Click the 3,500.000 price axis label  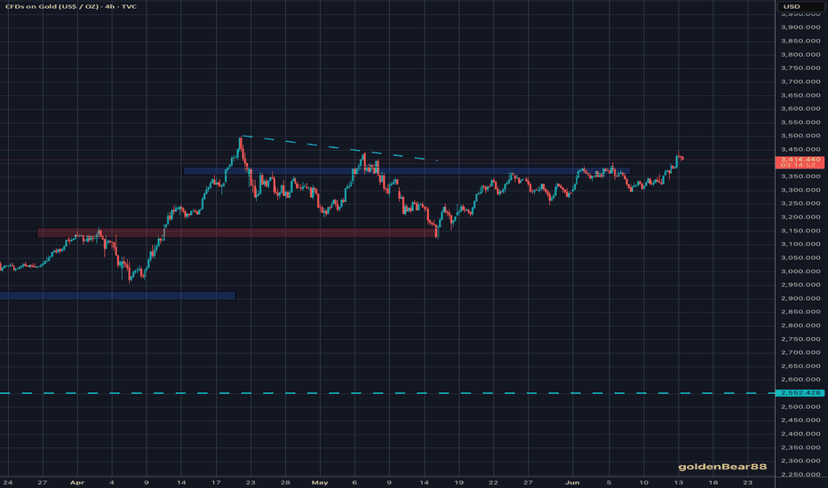point(800,136)
